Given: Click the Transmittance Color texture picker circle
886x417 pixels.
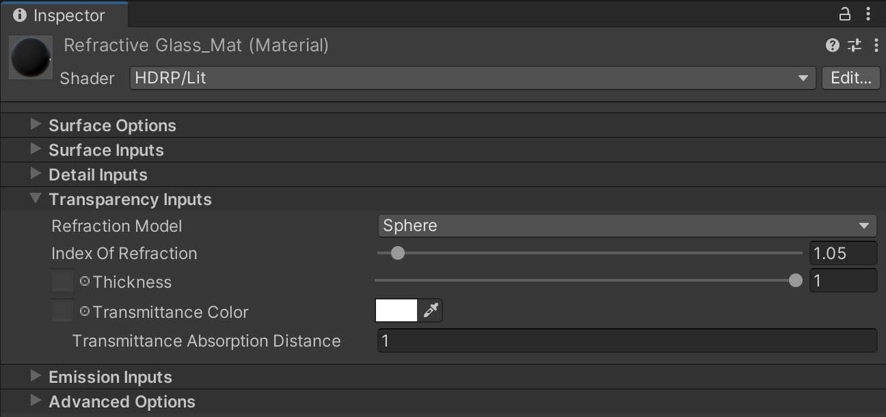Looking at the screenshot, I should click(x=83, y=310).
